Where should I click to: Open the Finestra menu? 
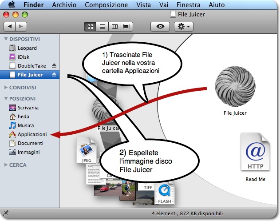click(189, 4)
